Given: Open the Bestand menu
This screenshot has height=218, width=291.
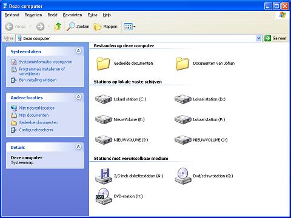Looking at the screenshot, I should pyautogui.click(x=12, y=15).
